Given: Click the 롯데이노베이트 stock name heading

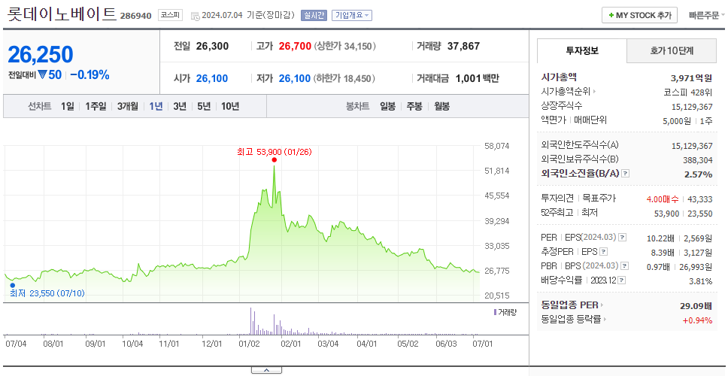Looking at the screenshot, I should (61, 14).
